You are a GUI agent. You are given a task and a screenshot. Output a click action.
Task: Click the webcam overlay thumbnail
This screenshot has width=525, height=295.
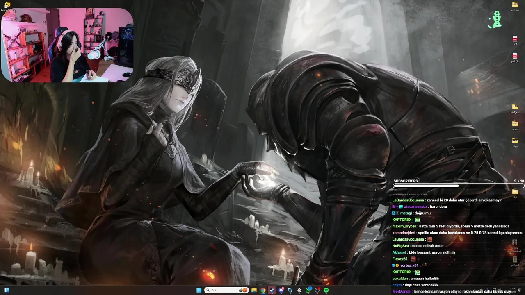[x=67, y=45]
